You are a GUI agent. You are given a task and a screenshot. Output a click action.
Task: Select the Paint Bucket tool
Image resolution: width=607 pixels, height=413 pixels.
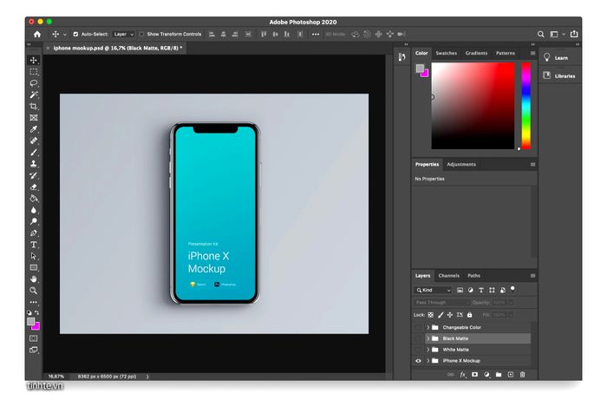pos(34,199)
